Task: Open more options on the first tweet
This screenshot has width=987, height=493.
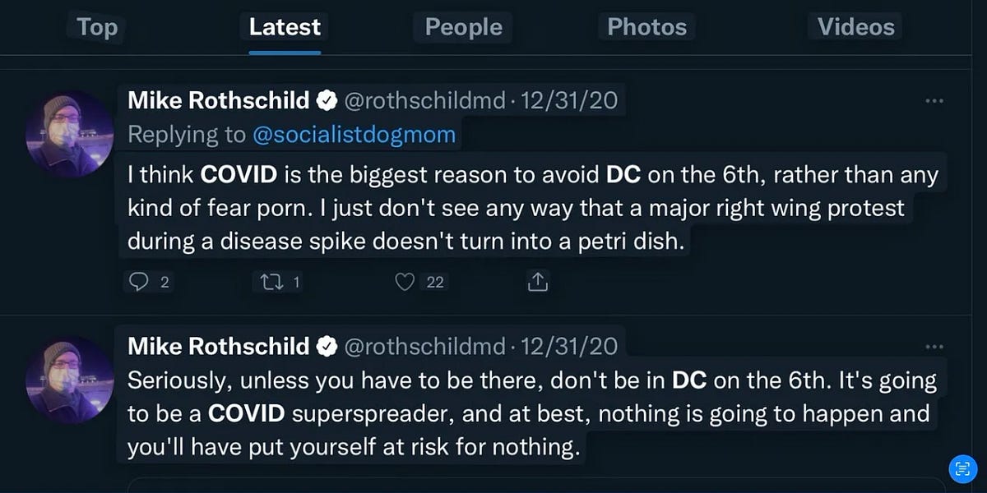Action: [x=934, y=100]
